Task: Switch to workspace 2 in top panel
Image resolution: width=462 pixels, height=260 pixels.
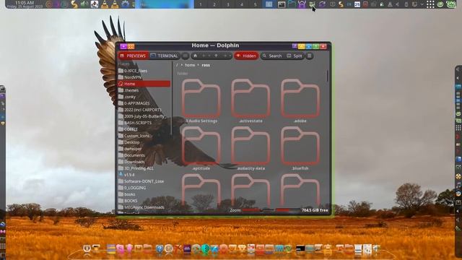Action: coord(214,4)
